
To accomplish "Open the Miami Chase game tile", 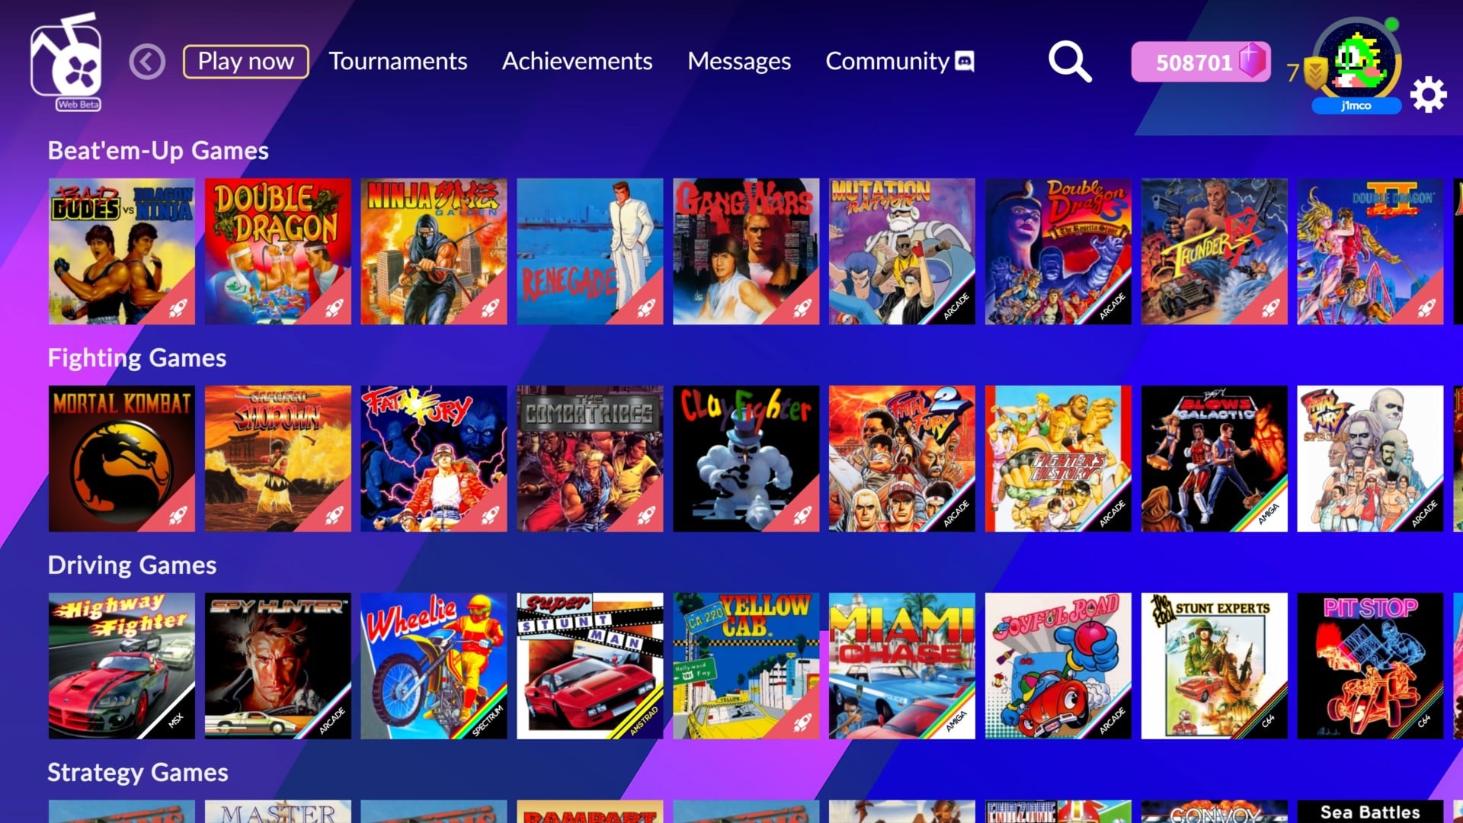I will point(901,665).
